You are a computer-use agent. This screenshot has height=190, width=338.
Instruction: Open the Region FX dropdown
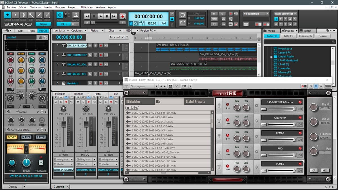pos(148,31)
